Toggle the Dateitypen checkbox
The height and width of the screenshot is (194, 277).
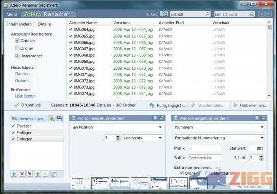click(207, 173)
